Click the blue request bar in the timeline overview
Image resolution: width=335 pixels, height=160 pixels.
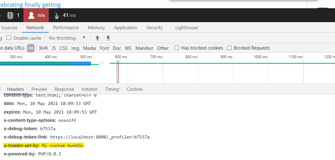tap(45, 63)
